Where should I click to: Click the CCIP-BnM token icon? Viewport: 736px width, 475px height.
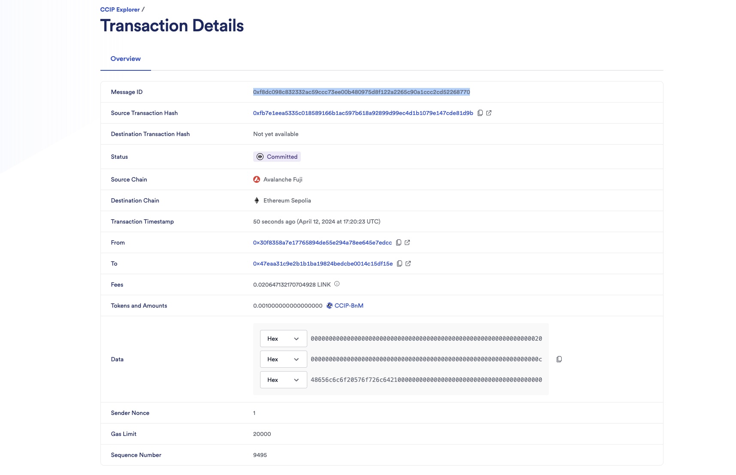[x=329, y=306]
